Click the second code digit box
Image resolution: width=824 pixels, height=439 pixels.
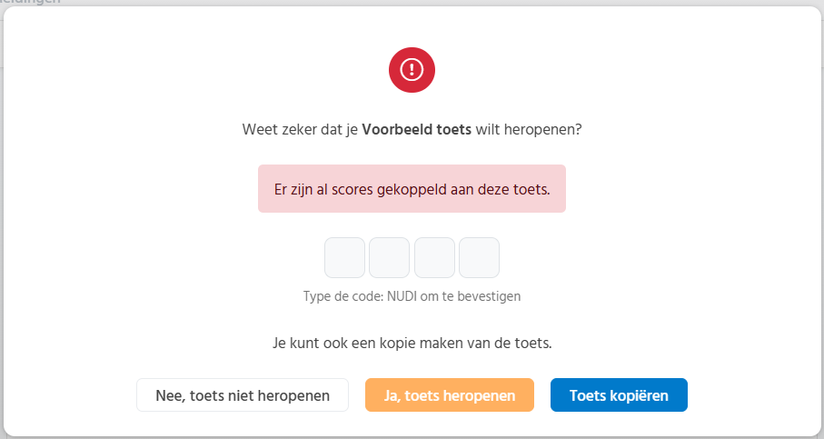pos(389,257)
